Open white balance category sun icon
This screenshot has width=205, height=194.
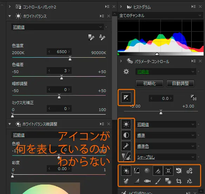point(126,124)
